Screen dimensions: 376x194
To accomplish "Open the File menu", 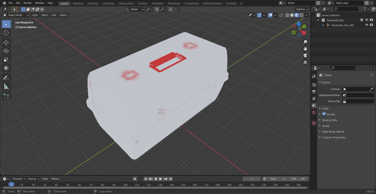I will point(10,3).
